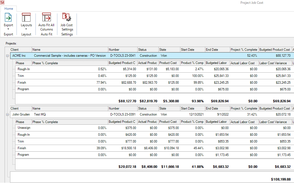Click the 45.44% product complete cell

coord(199,148)
